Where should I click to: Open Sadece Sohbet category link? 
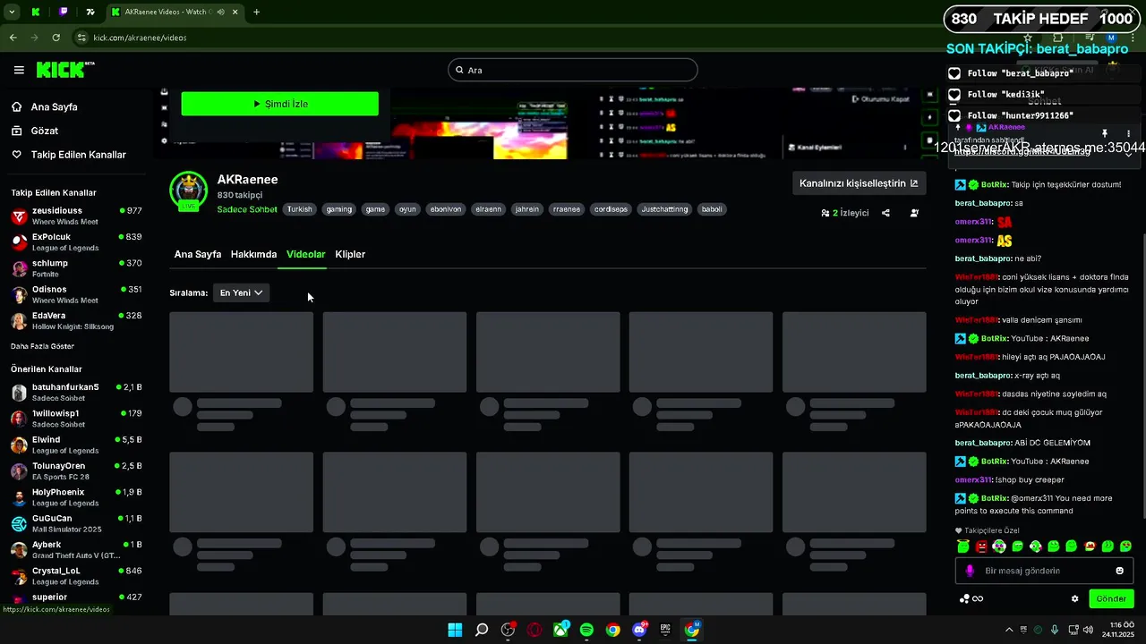[247, 209]
